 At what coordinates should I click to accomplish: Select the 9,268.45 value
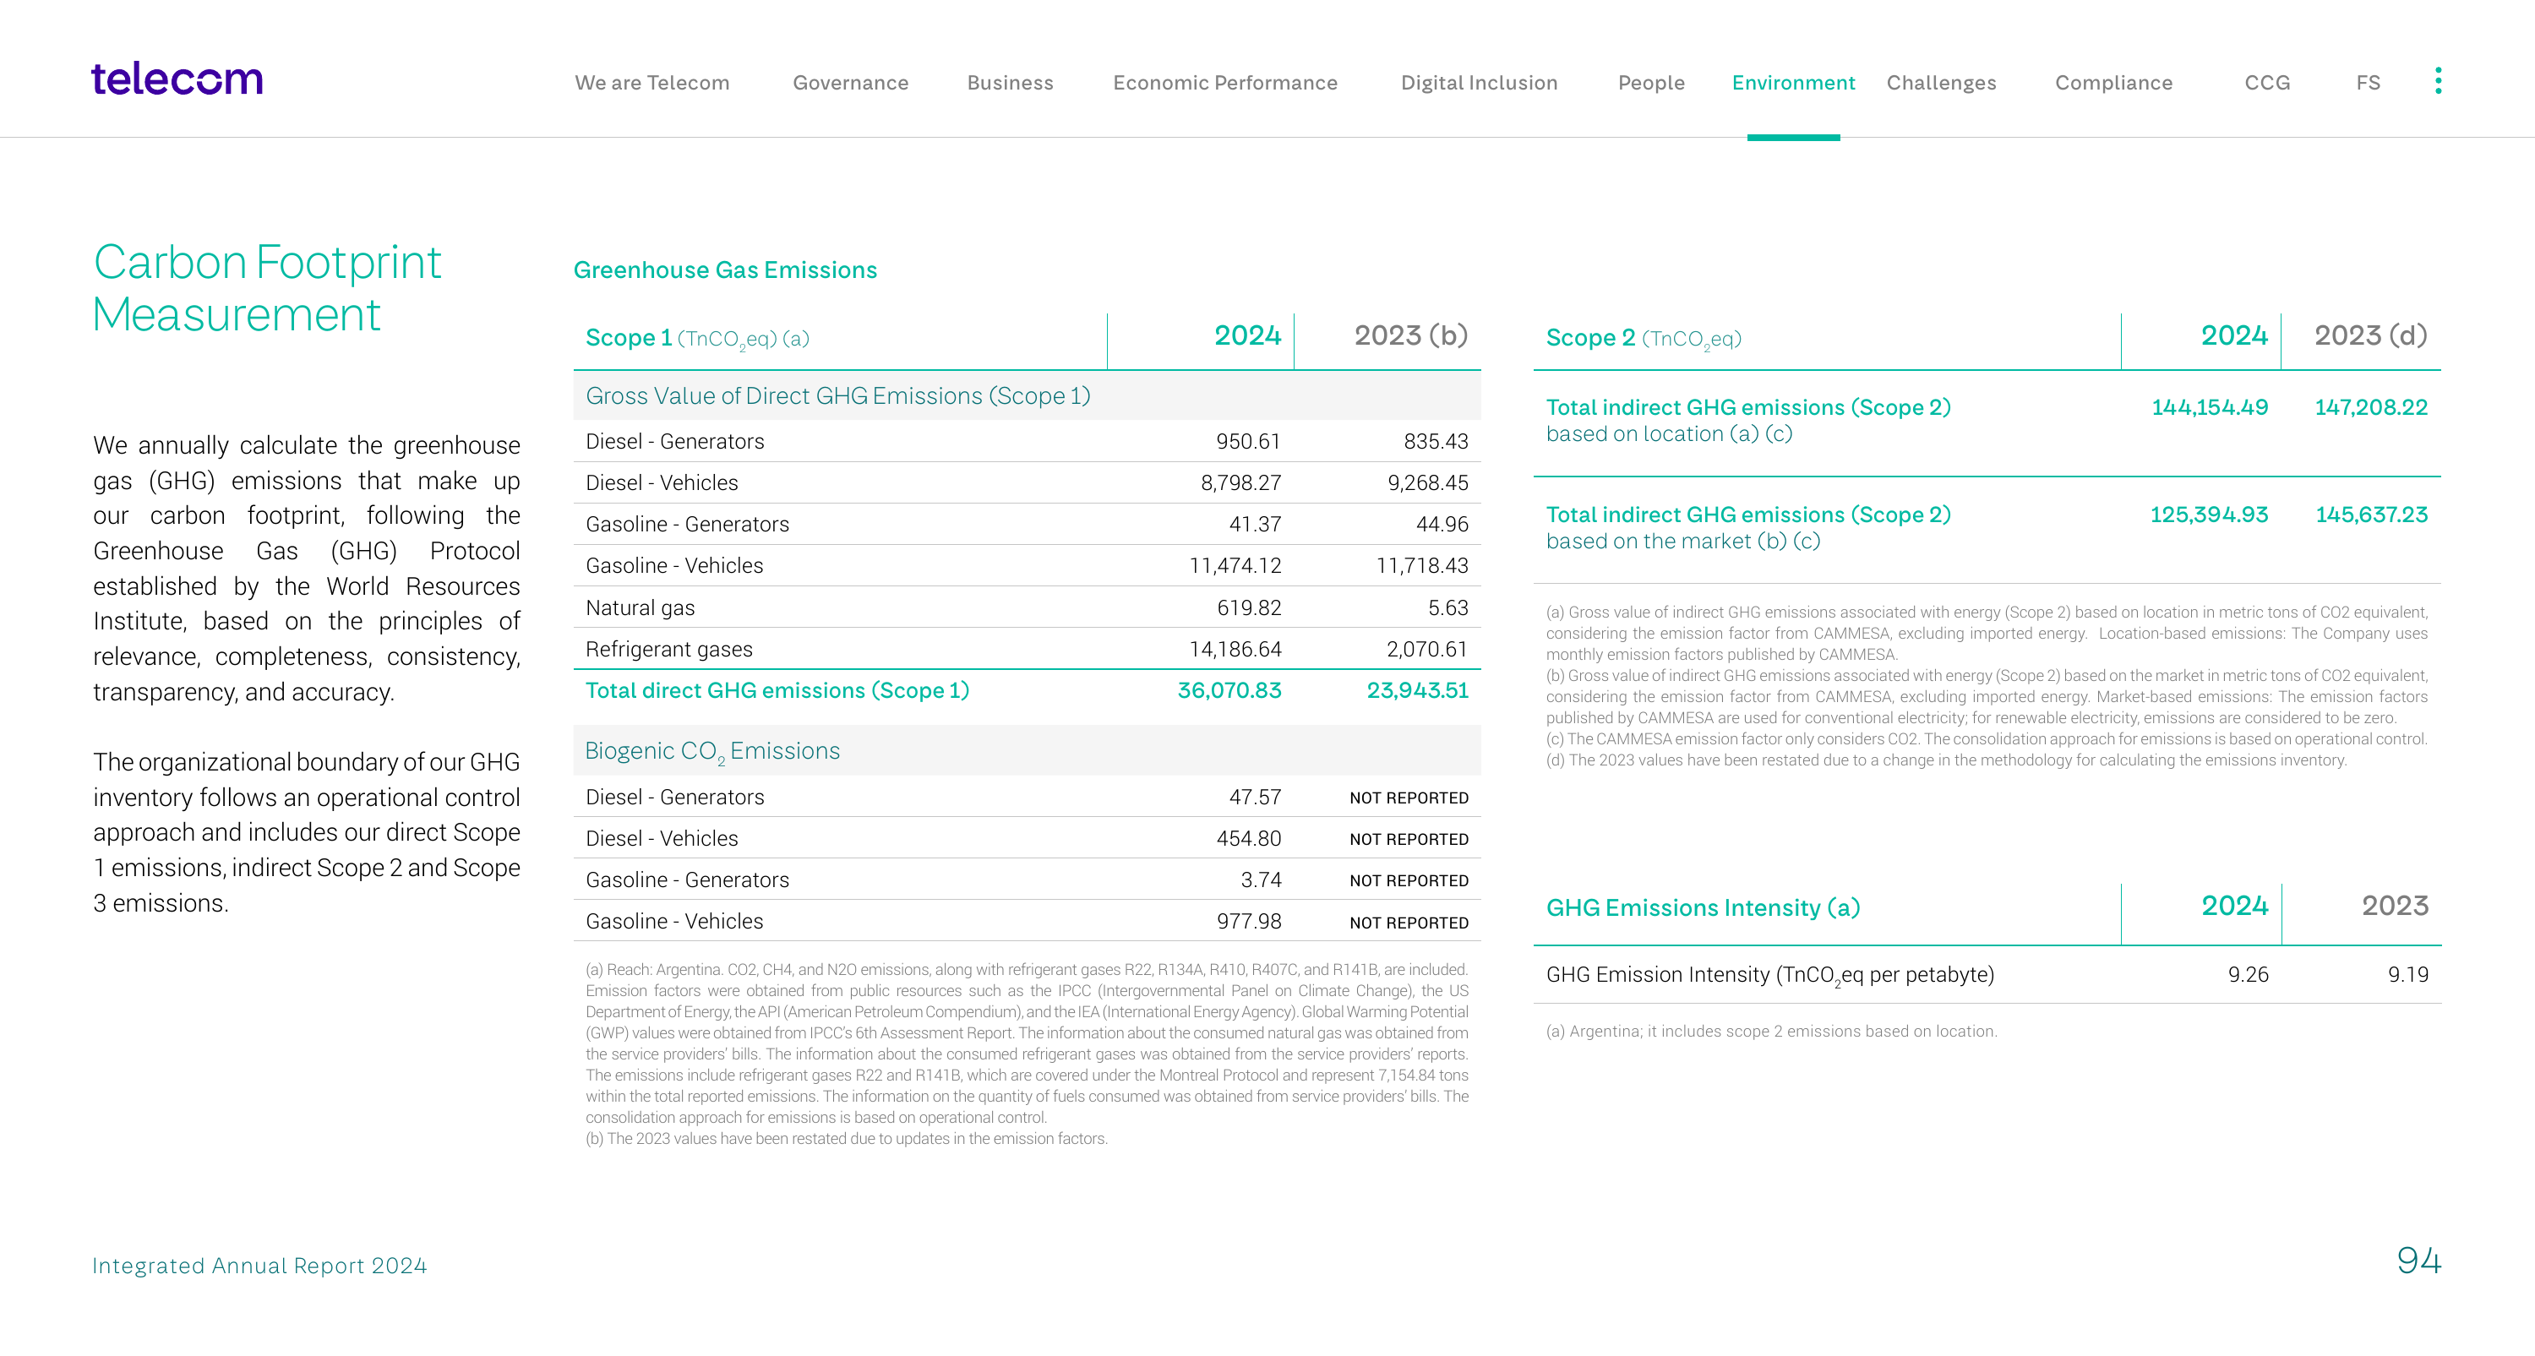click(x=1427, y=482)
